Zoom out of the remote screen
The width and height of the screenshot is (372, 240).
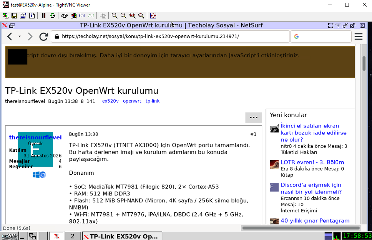[x=123, y=16]
